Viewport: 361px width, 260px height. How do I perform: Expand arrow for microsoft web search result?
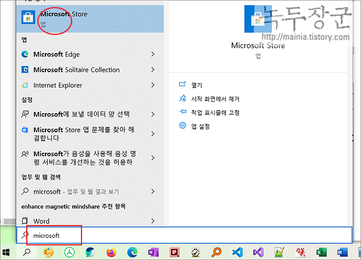[153, 191]
